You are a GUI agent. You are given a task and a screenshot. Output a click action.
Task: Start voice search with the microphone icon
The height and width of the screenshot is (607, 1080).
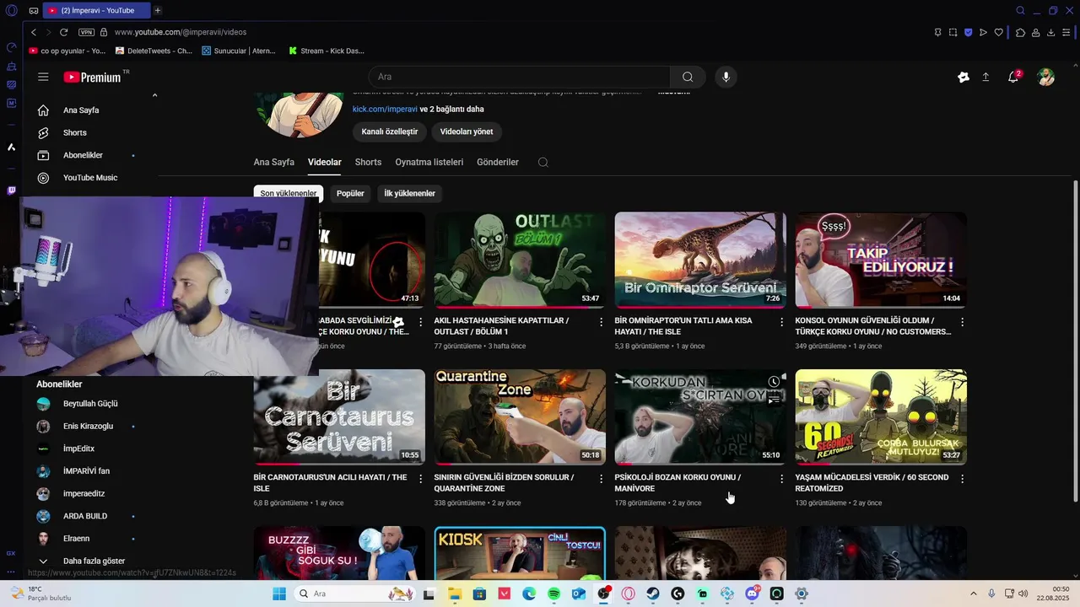(x=726, y=77)
